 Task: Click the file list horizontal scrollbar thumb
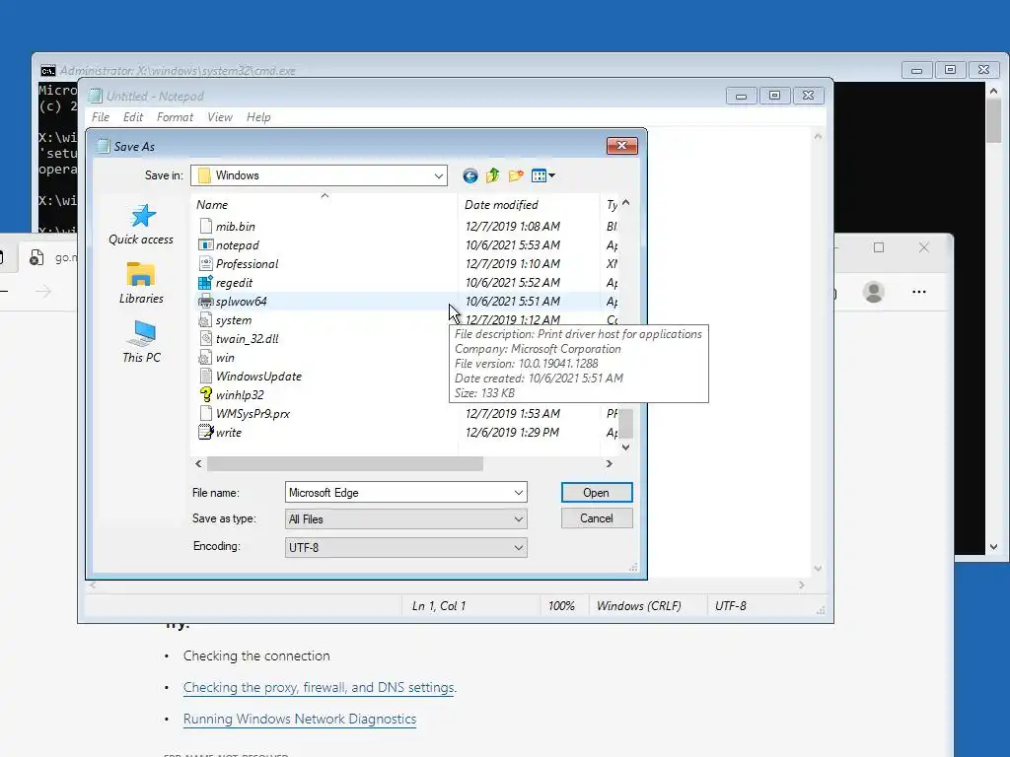(x=345, y=463)
